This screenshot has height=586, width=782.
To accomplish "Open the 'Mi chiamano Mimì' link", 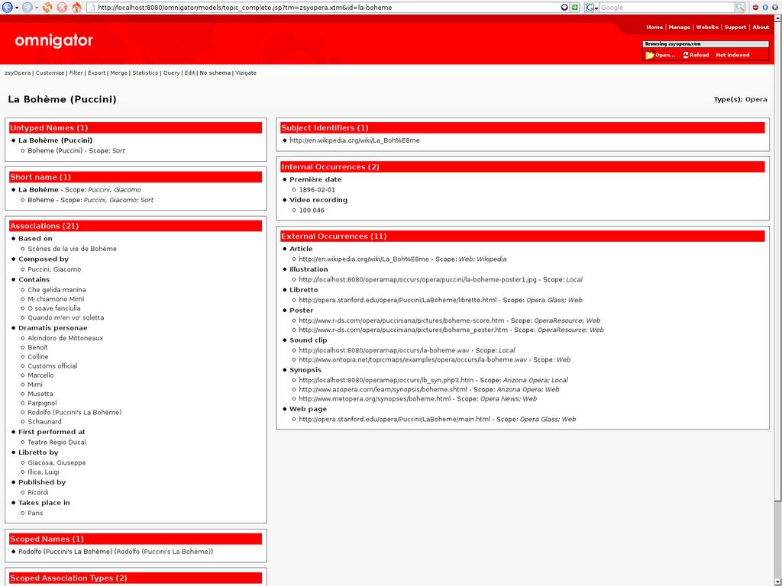I will (x=57, y=299).
